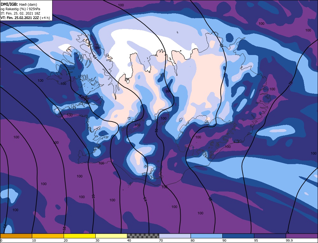Click the lavender 70–80 legend swatch
This screenshot has height=243, width=318.
[175, 236]
